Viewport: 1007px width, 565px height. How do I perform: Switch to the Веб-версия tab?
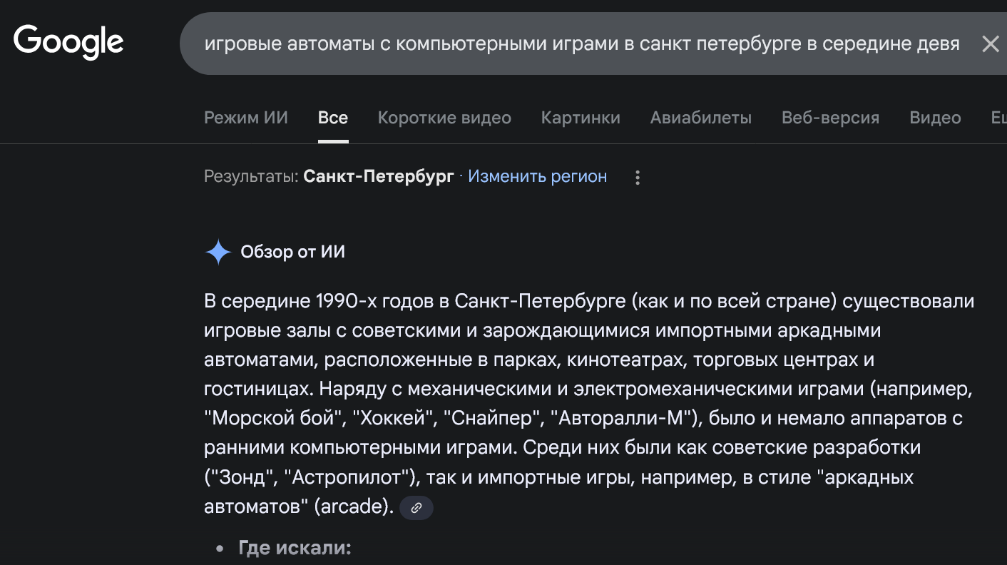click(830, 118)
